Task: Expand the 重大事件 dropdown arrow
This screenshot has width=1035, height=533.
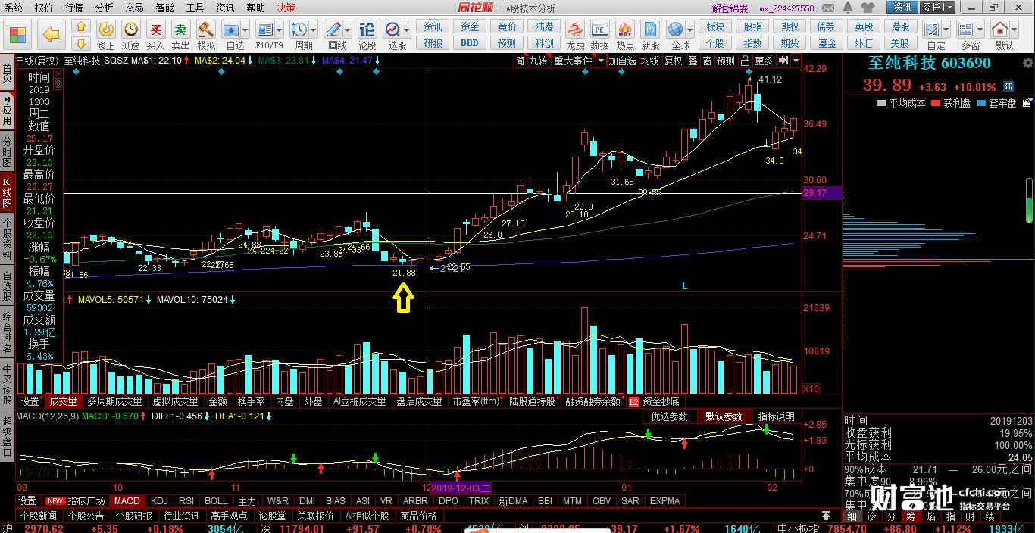Action: [x=601, y=61]
